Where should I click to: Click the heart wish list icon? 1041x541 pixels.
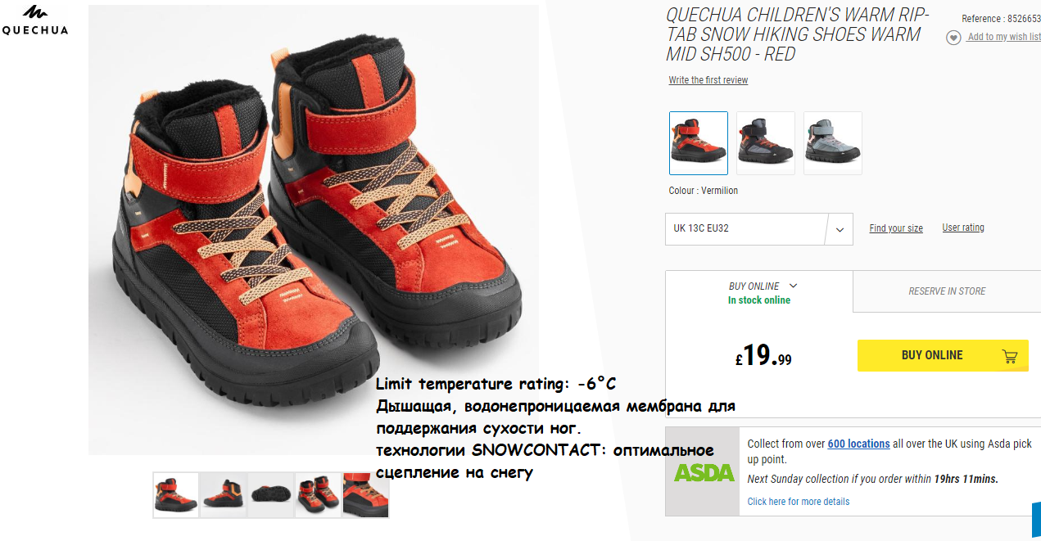953,38
